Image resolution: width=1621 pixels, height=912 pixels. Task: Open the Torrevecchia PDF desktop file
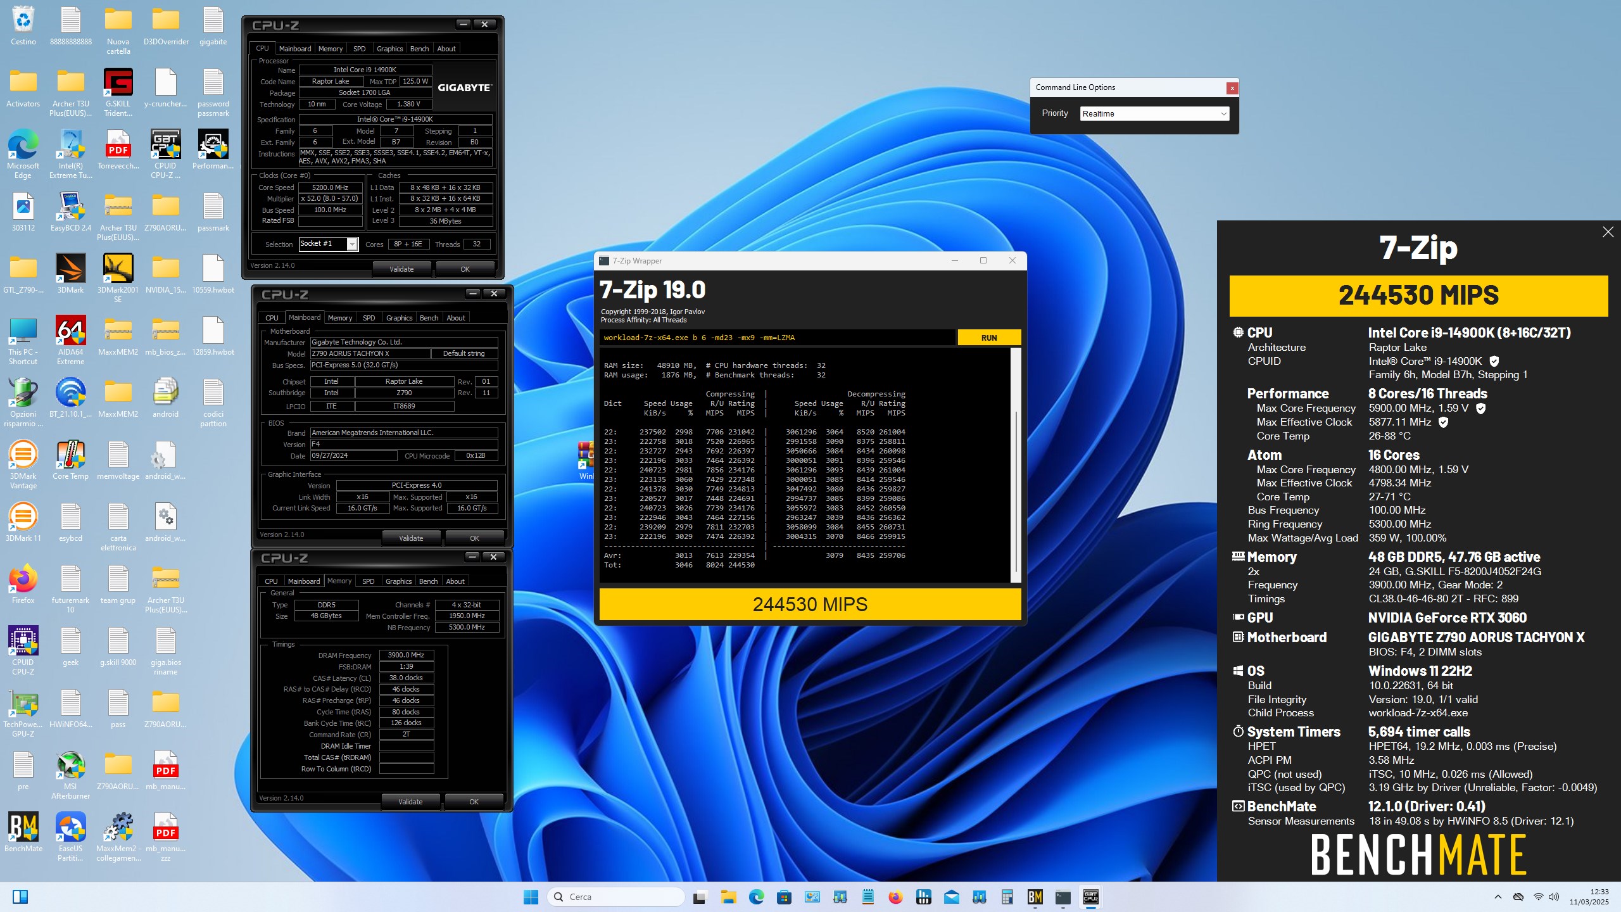tap(118, 150)
